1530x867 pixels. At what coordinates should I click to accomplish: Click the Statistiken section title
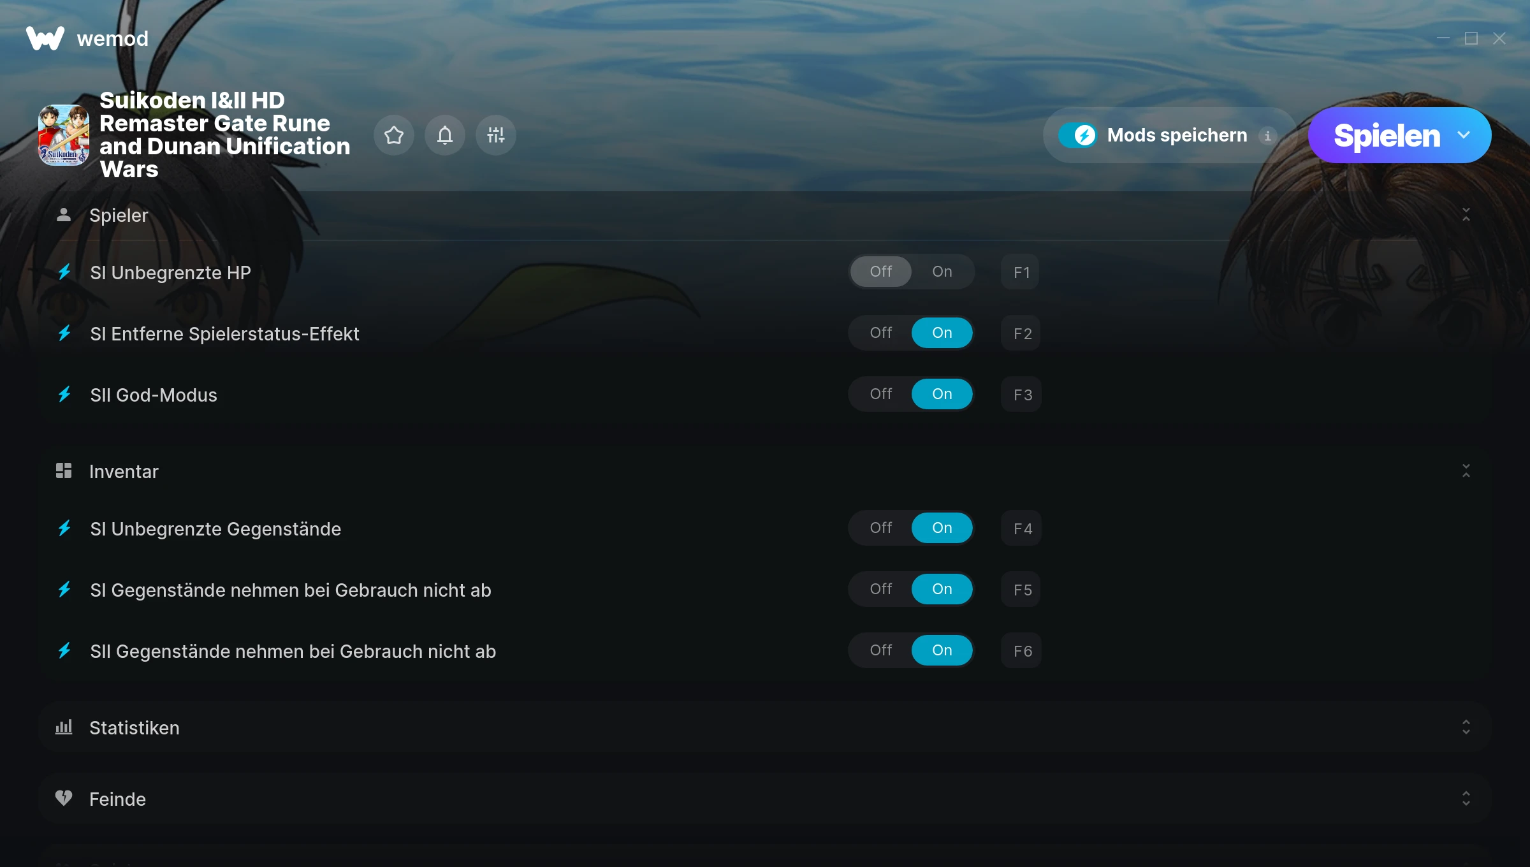[x=134, y=728]
